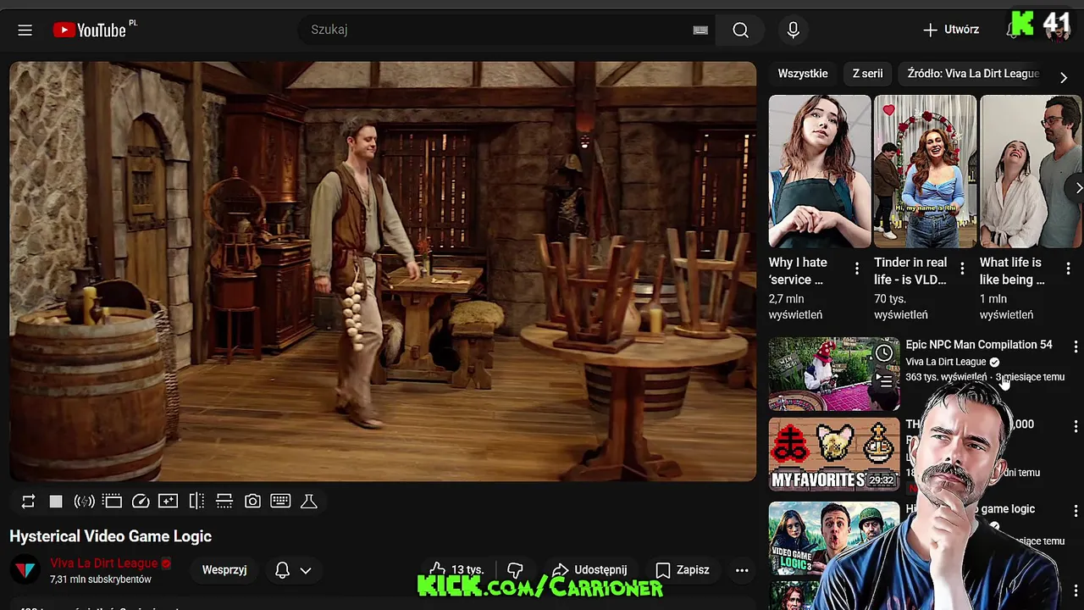Click the Viva La Dirt League link under Epic NPC
The image size is (1084, 610).
coord(946,362)
